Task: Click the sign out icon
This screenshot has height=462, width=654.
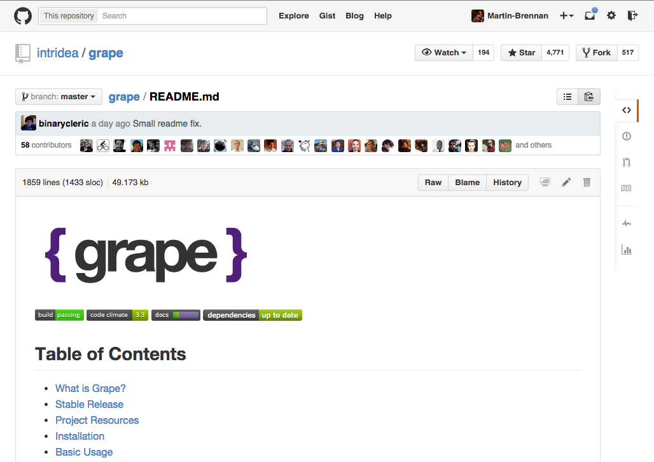Action: (x=633, y=16)
